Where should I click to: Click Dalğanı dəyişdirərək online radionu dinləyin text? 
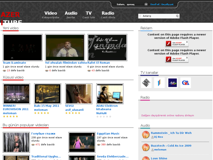point(168,115)
